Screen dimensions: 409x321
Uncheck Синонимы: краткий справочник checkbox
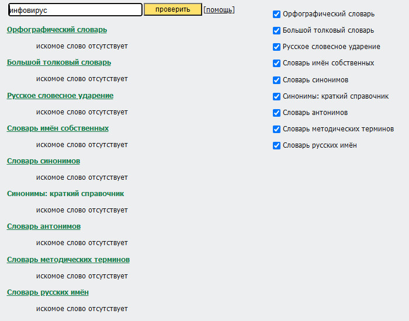tap(276, 96)
